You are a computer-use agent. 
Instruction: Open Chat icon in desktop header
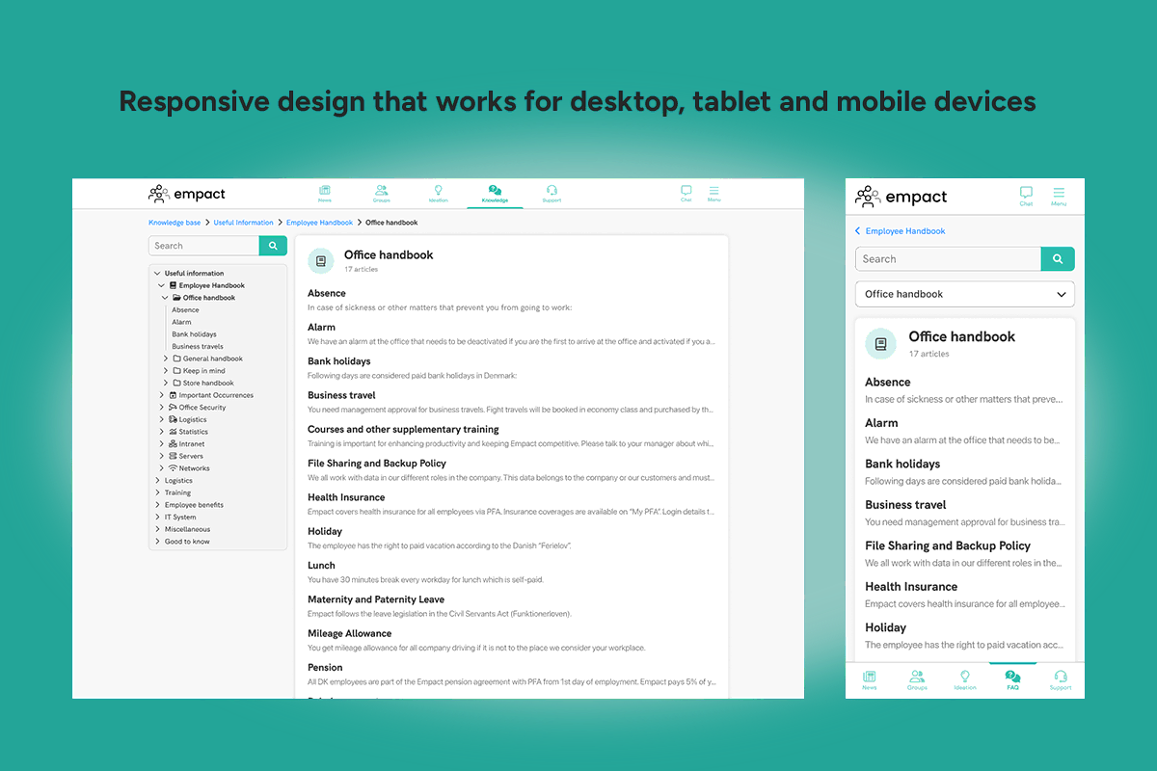(686, 193)
